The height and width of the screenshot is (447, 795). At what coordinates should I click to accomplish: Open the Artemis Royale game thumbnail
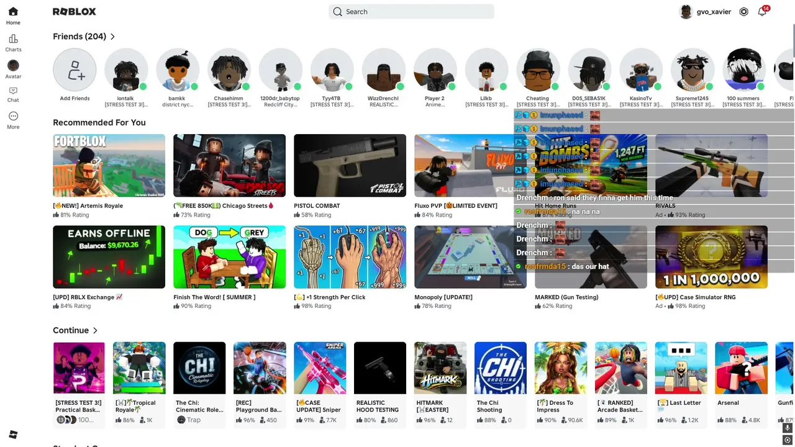109,166
